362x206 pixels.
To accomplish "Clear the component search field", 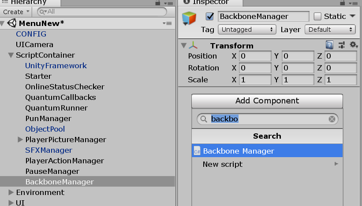I will tap(332, 119).
